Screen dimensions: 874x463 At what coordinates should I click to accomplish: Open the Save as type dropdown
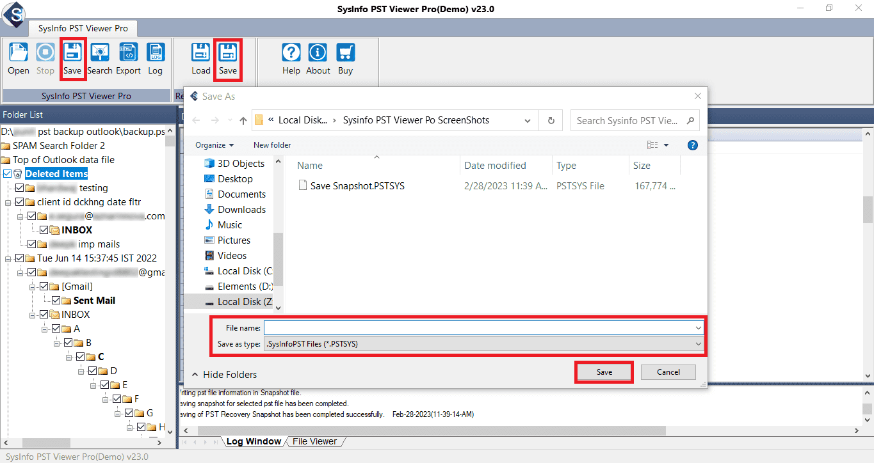[x=483, y=344]
